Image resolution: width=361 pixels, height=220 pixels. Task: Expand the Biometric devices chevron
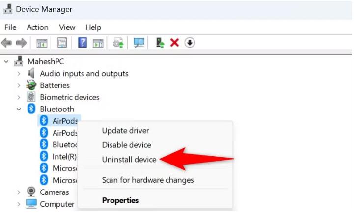pos(19,97)
